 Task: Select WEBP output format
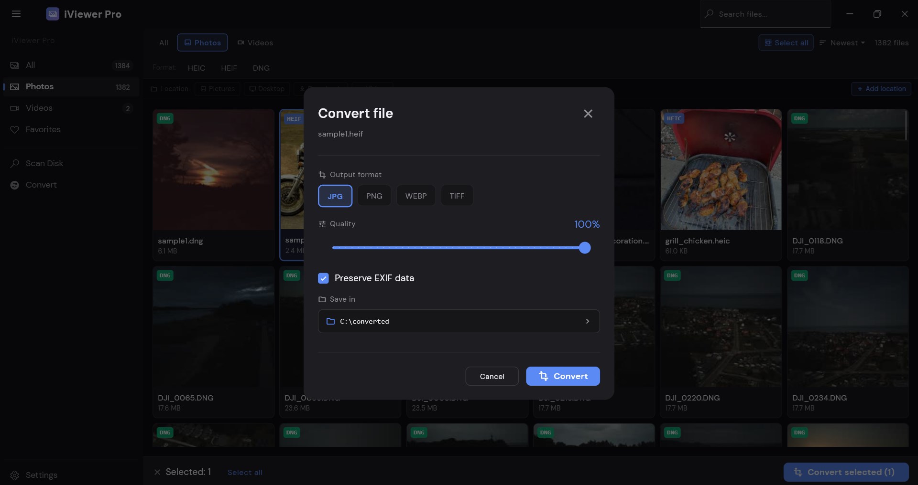[416, 196]
